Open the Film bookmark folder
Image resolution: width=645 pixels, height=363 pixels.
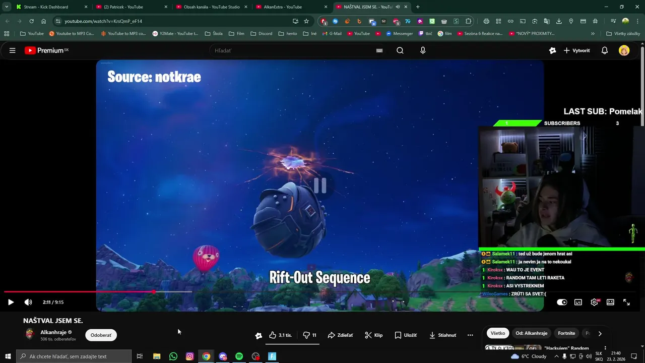[236, 34]
